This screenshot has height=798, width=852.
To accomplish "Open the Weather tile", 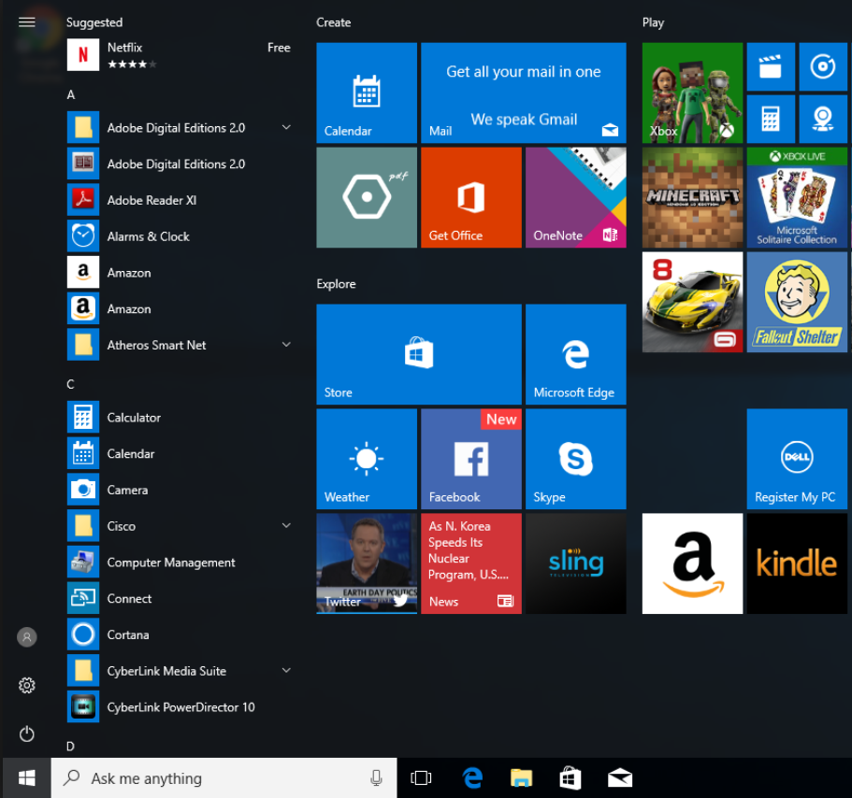I will click(x=366, y=459).
